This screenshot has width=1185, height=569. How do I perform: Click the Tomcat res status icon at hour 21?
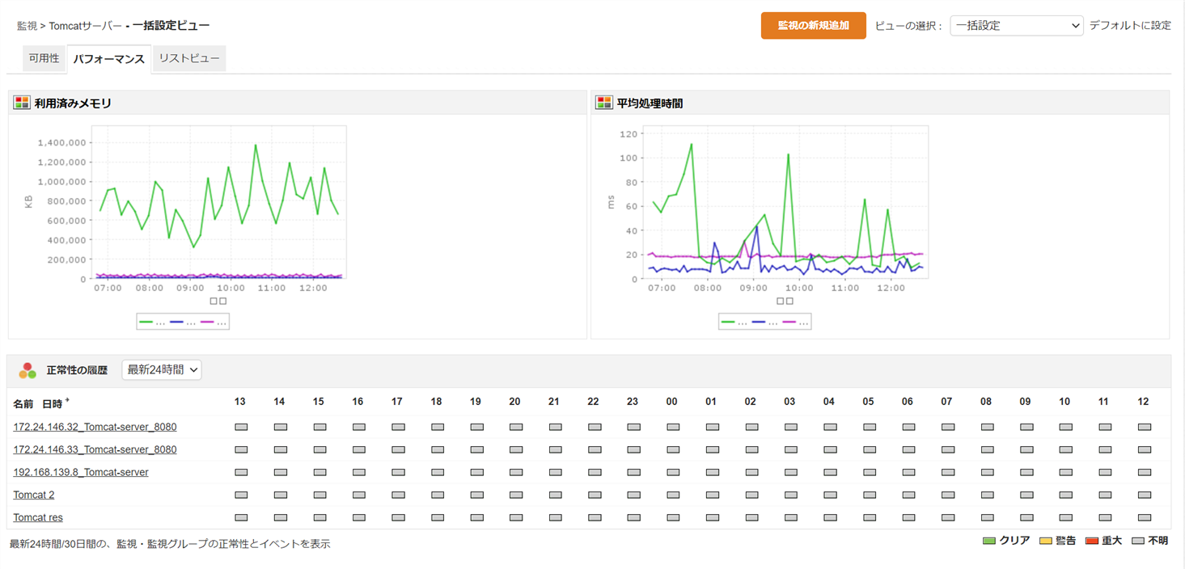(555, 517)
